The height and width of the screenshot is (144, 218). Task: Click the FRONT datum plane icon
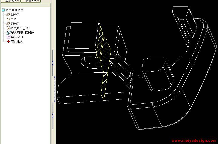coord(9,24)
